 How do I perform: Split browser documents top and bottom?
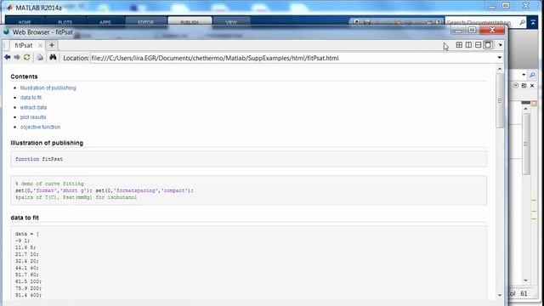478,45
